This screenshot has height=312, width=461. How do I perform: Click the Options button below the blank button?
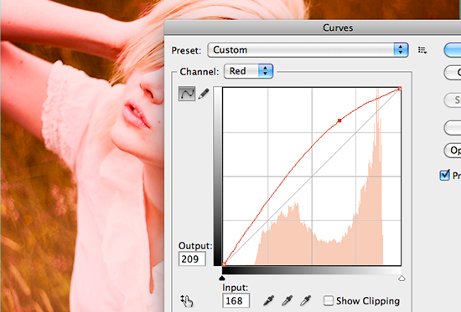pos(453,151)
